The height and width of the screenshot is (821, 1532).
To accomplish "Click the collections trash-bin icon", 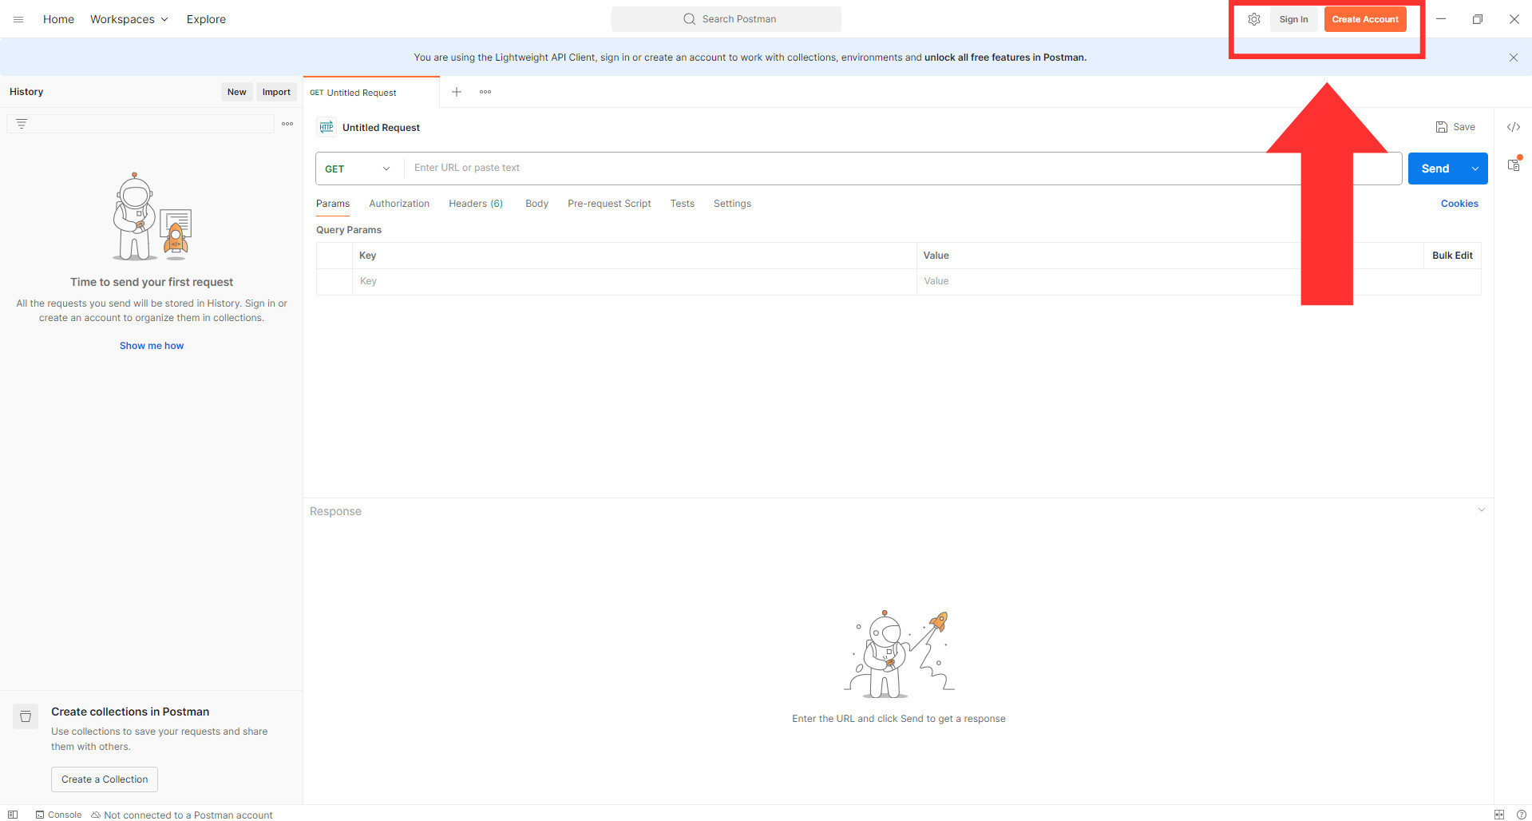I will [x=26, y=716].
